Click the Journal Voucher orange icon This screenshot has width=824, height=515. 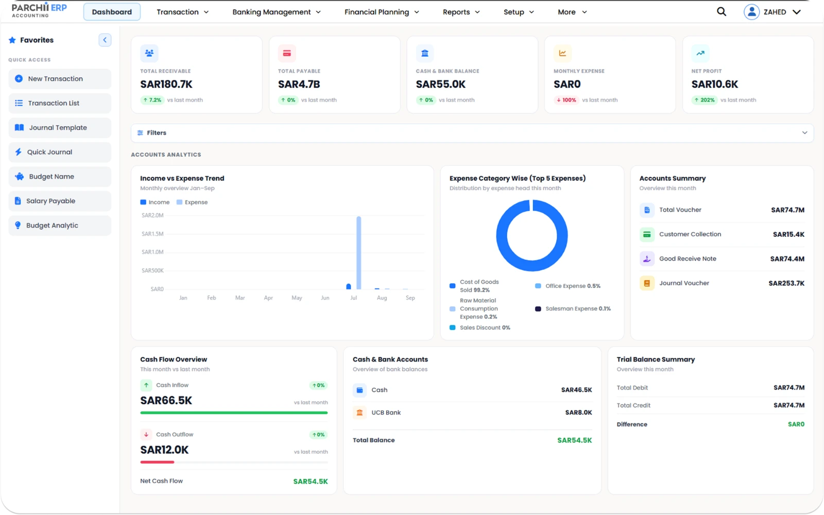coord(647,283)
